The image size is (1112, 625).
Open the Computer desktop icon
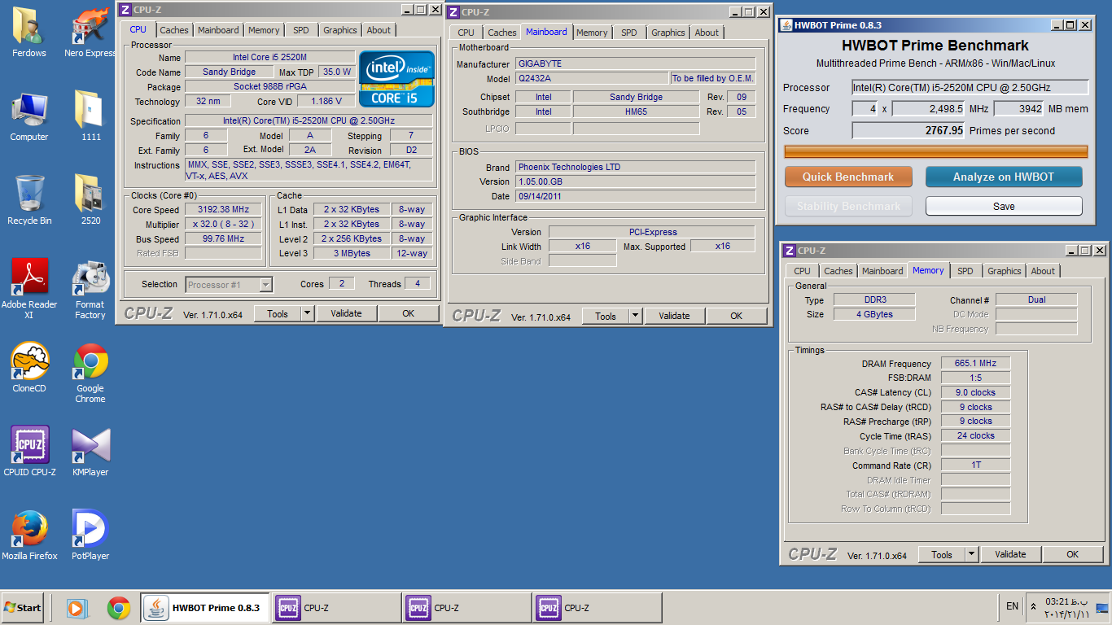(x=29, y=116)
